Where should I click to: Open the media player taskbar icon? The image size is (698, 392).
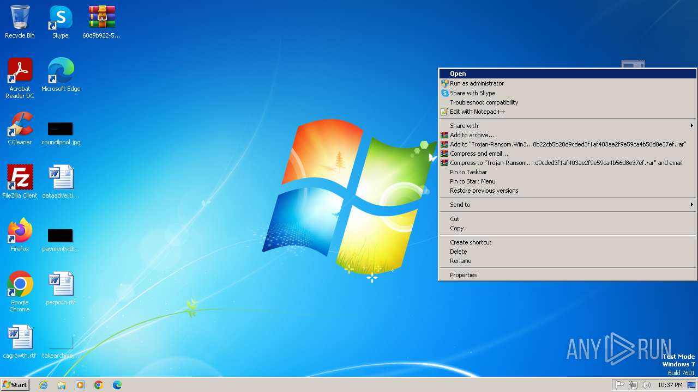[x=80, y=385]
